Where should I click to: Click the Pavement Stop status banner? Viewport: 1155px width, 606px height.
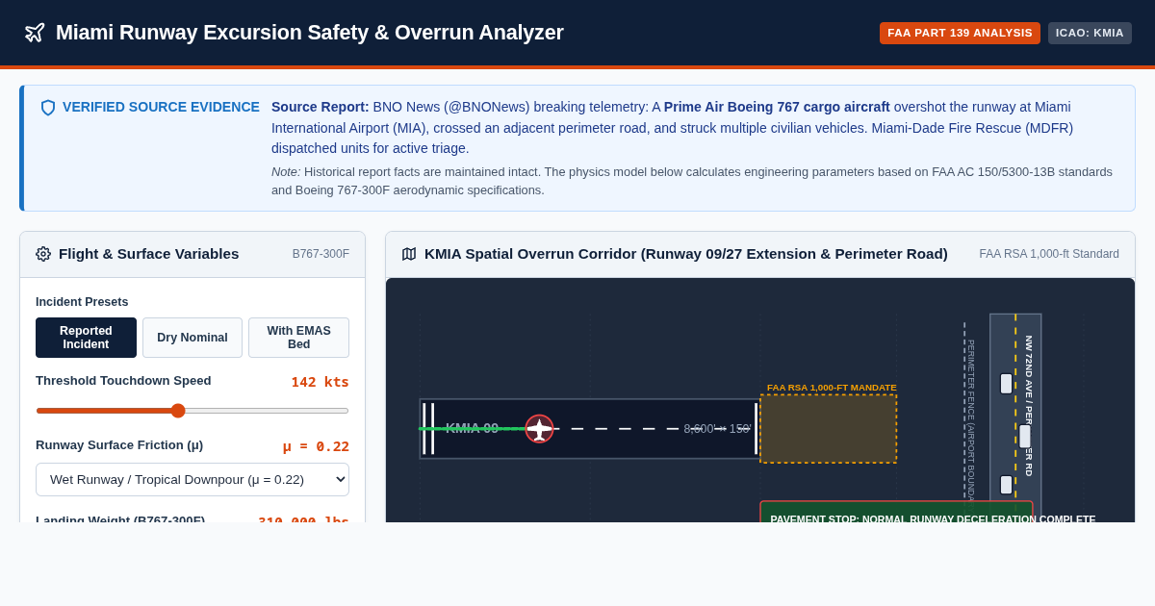(x=896, y=512)
